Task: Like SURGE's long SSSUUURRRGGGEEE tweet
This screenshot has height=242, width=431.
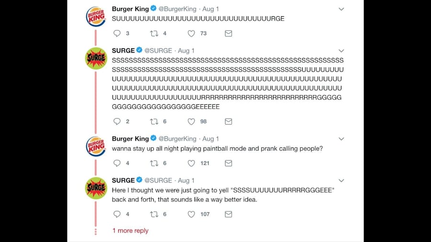Action: pyautogui.click(x=191, y=121)
